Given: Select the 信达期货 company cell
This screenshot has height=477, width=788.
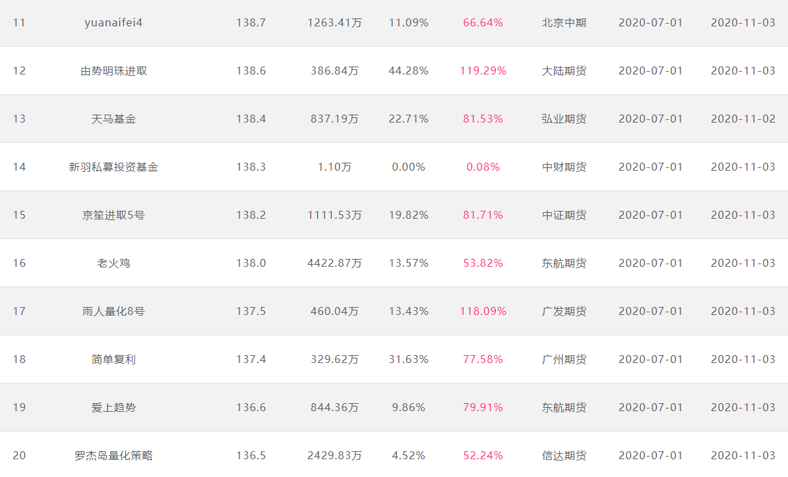Looking at the screenshot, I should coord(564,455).
